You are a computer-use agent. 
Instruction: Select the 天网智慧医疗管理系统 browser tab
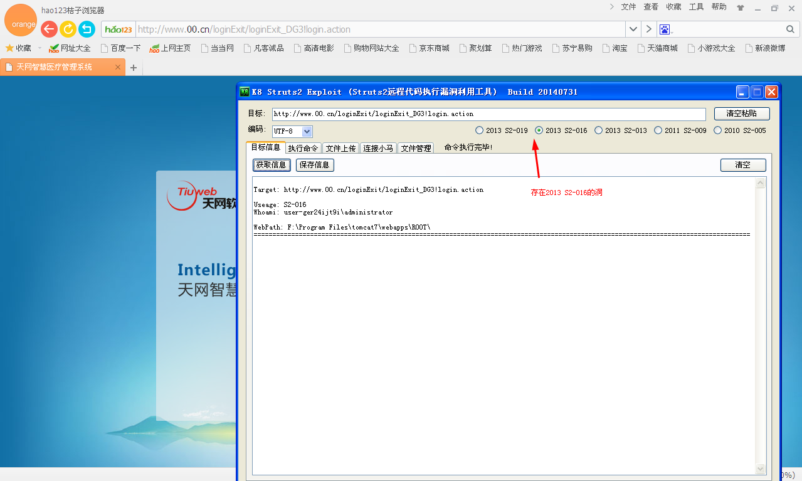(x=62, y=67)
